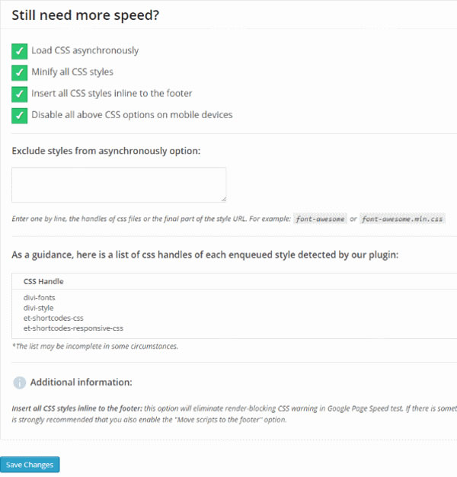
Task: Click the Save Changes button
Action: (30, 465)
